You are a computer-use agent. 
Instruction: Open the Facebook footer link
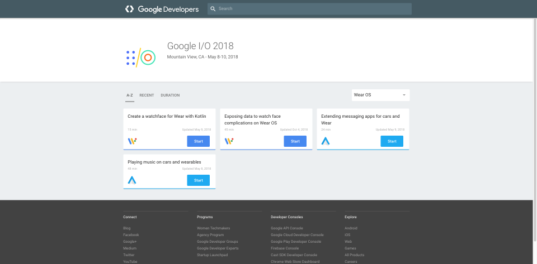pyautogui.click(x=131, y=235)
